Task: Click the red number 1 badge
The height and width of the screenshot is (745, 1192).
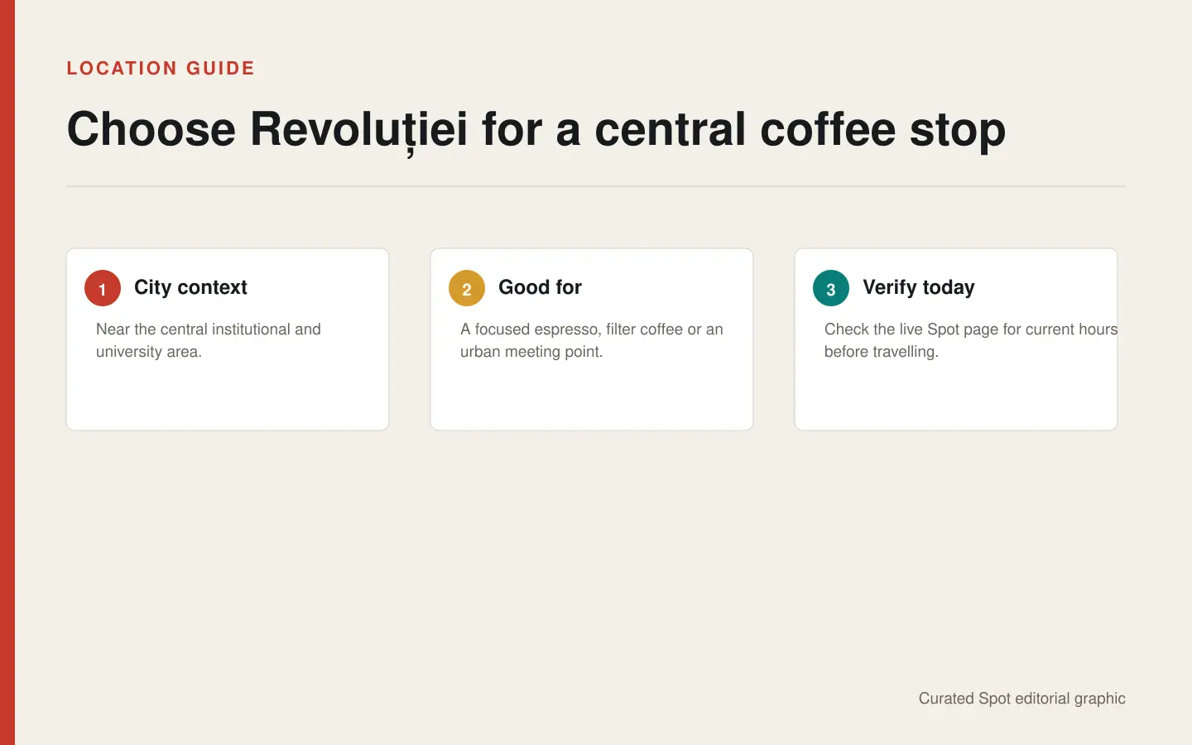Action: coord(103,288)
